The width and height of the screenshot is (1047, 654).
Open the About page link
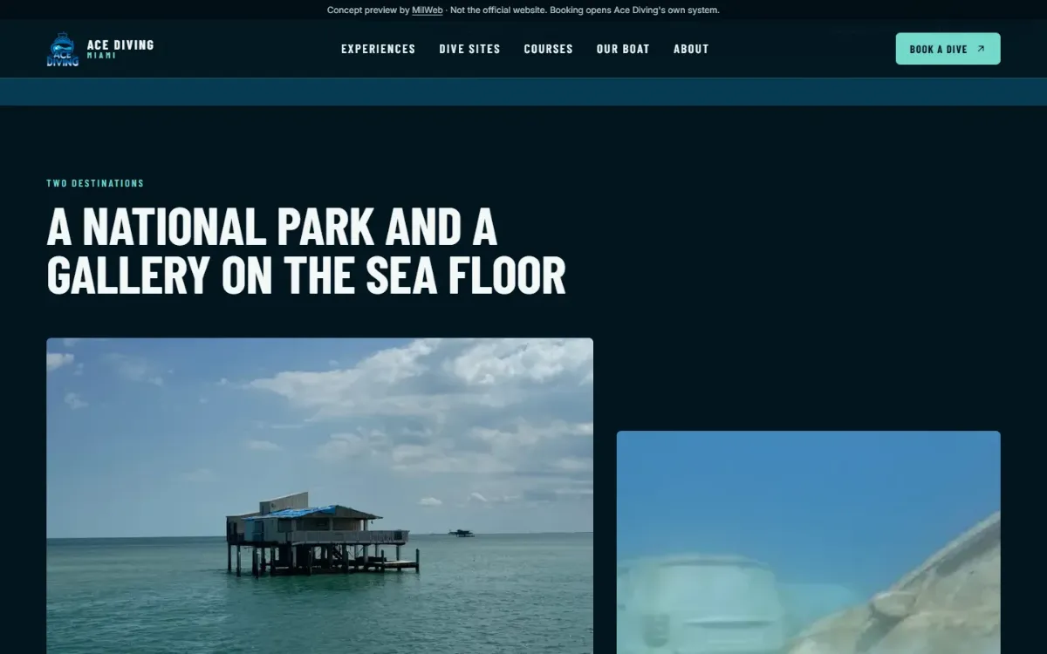pos(691,49)
